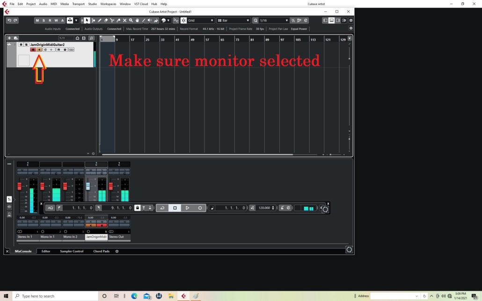Select the Comp hand tool
The height and width of the screenshot is (301, 482).
(137, 20)
